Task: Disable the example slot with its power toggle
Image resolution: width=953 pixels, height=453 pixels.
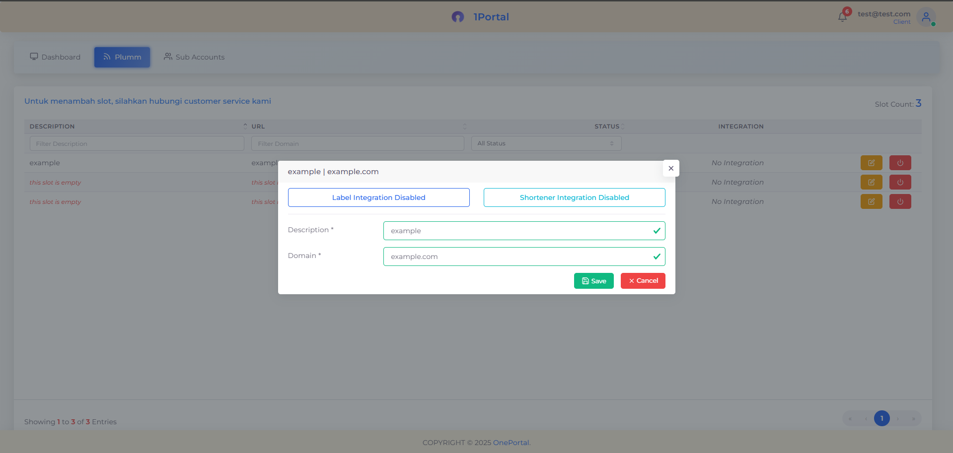Action: [899, 162]
